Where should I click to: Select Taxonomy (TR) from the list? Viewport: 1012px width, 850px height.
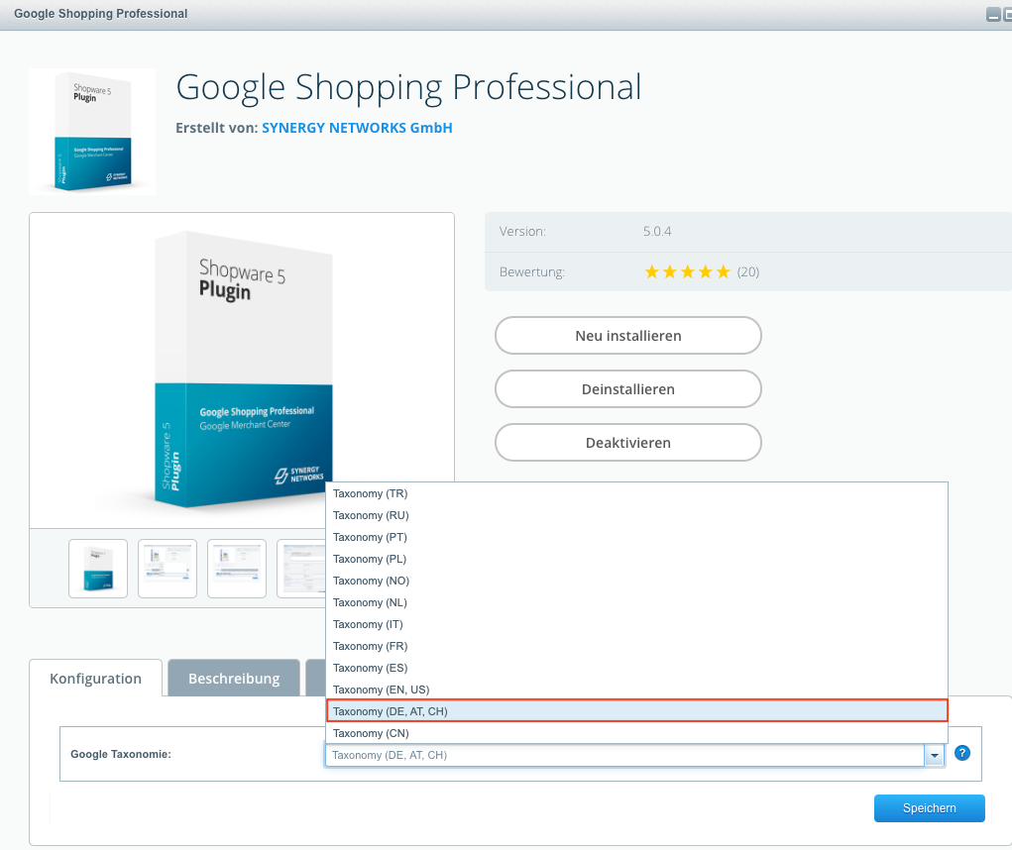coord(636,493)
